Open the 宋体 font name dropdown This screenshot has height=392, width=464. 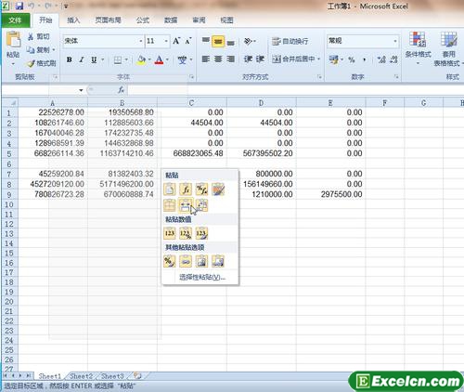[x=141, y=41]
